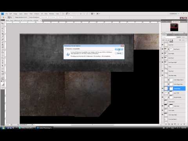This screenshot has width=188, height=141.
Task: Click the delete layer trash icon
Action: click(184, 124)
